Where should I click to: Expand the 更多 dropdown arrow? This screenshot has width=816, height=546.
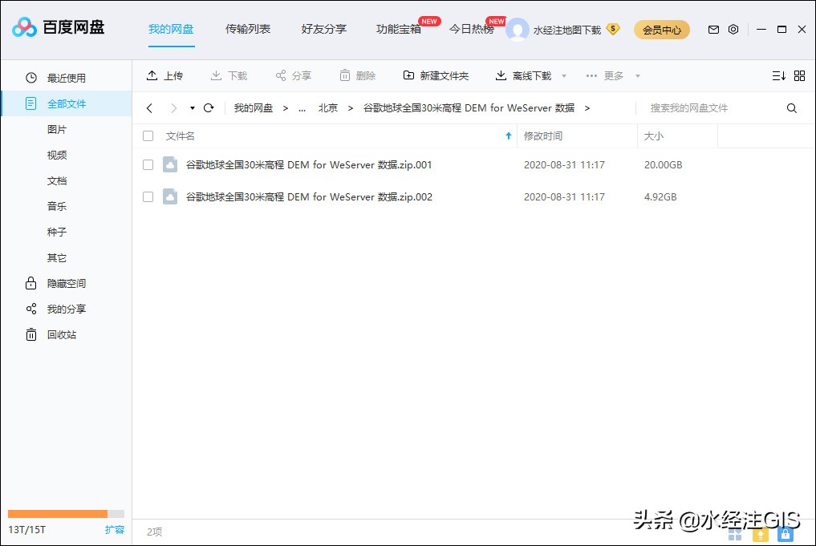tap(638, 76)
